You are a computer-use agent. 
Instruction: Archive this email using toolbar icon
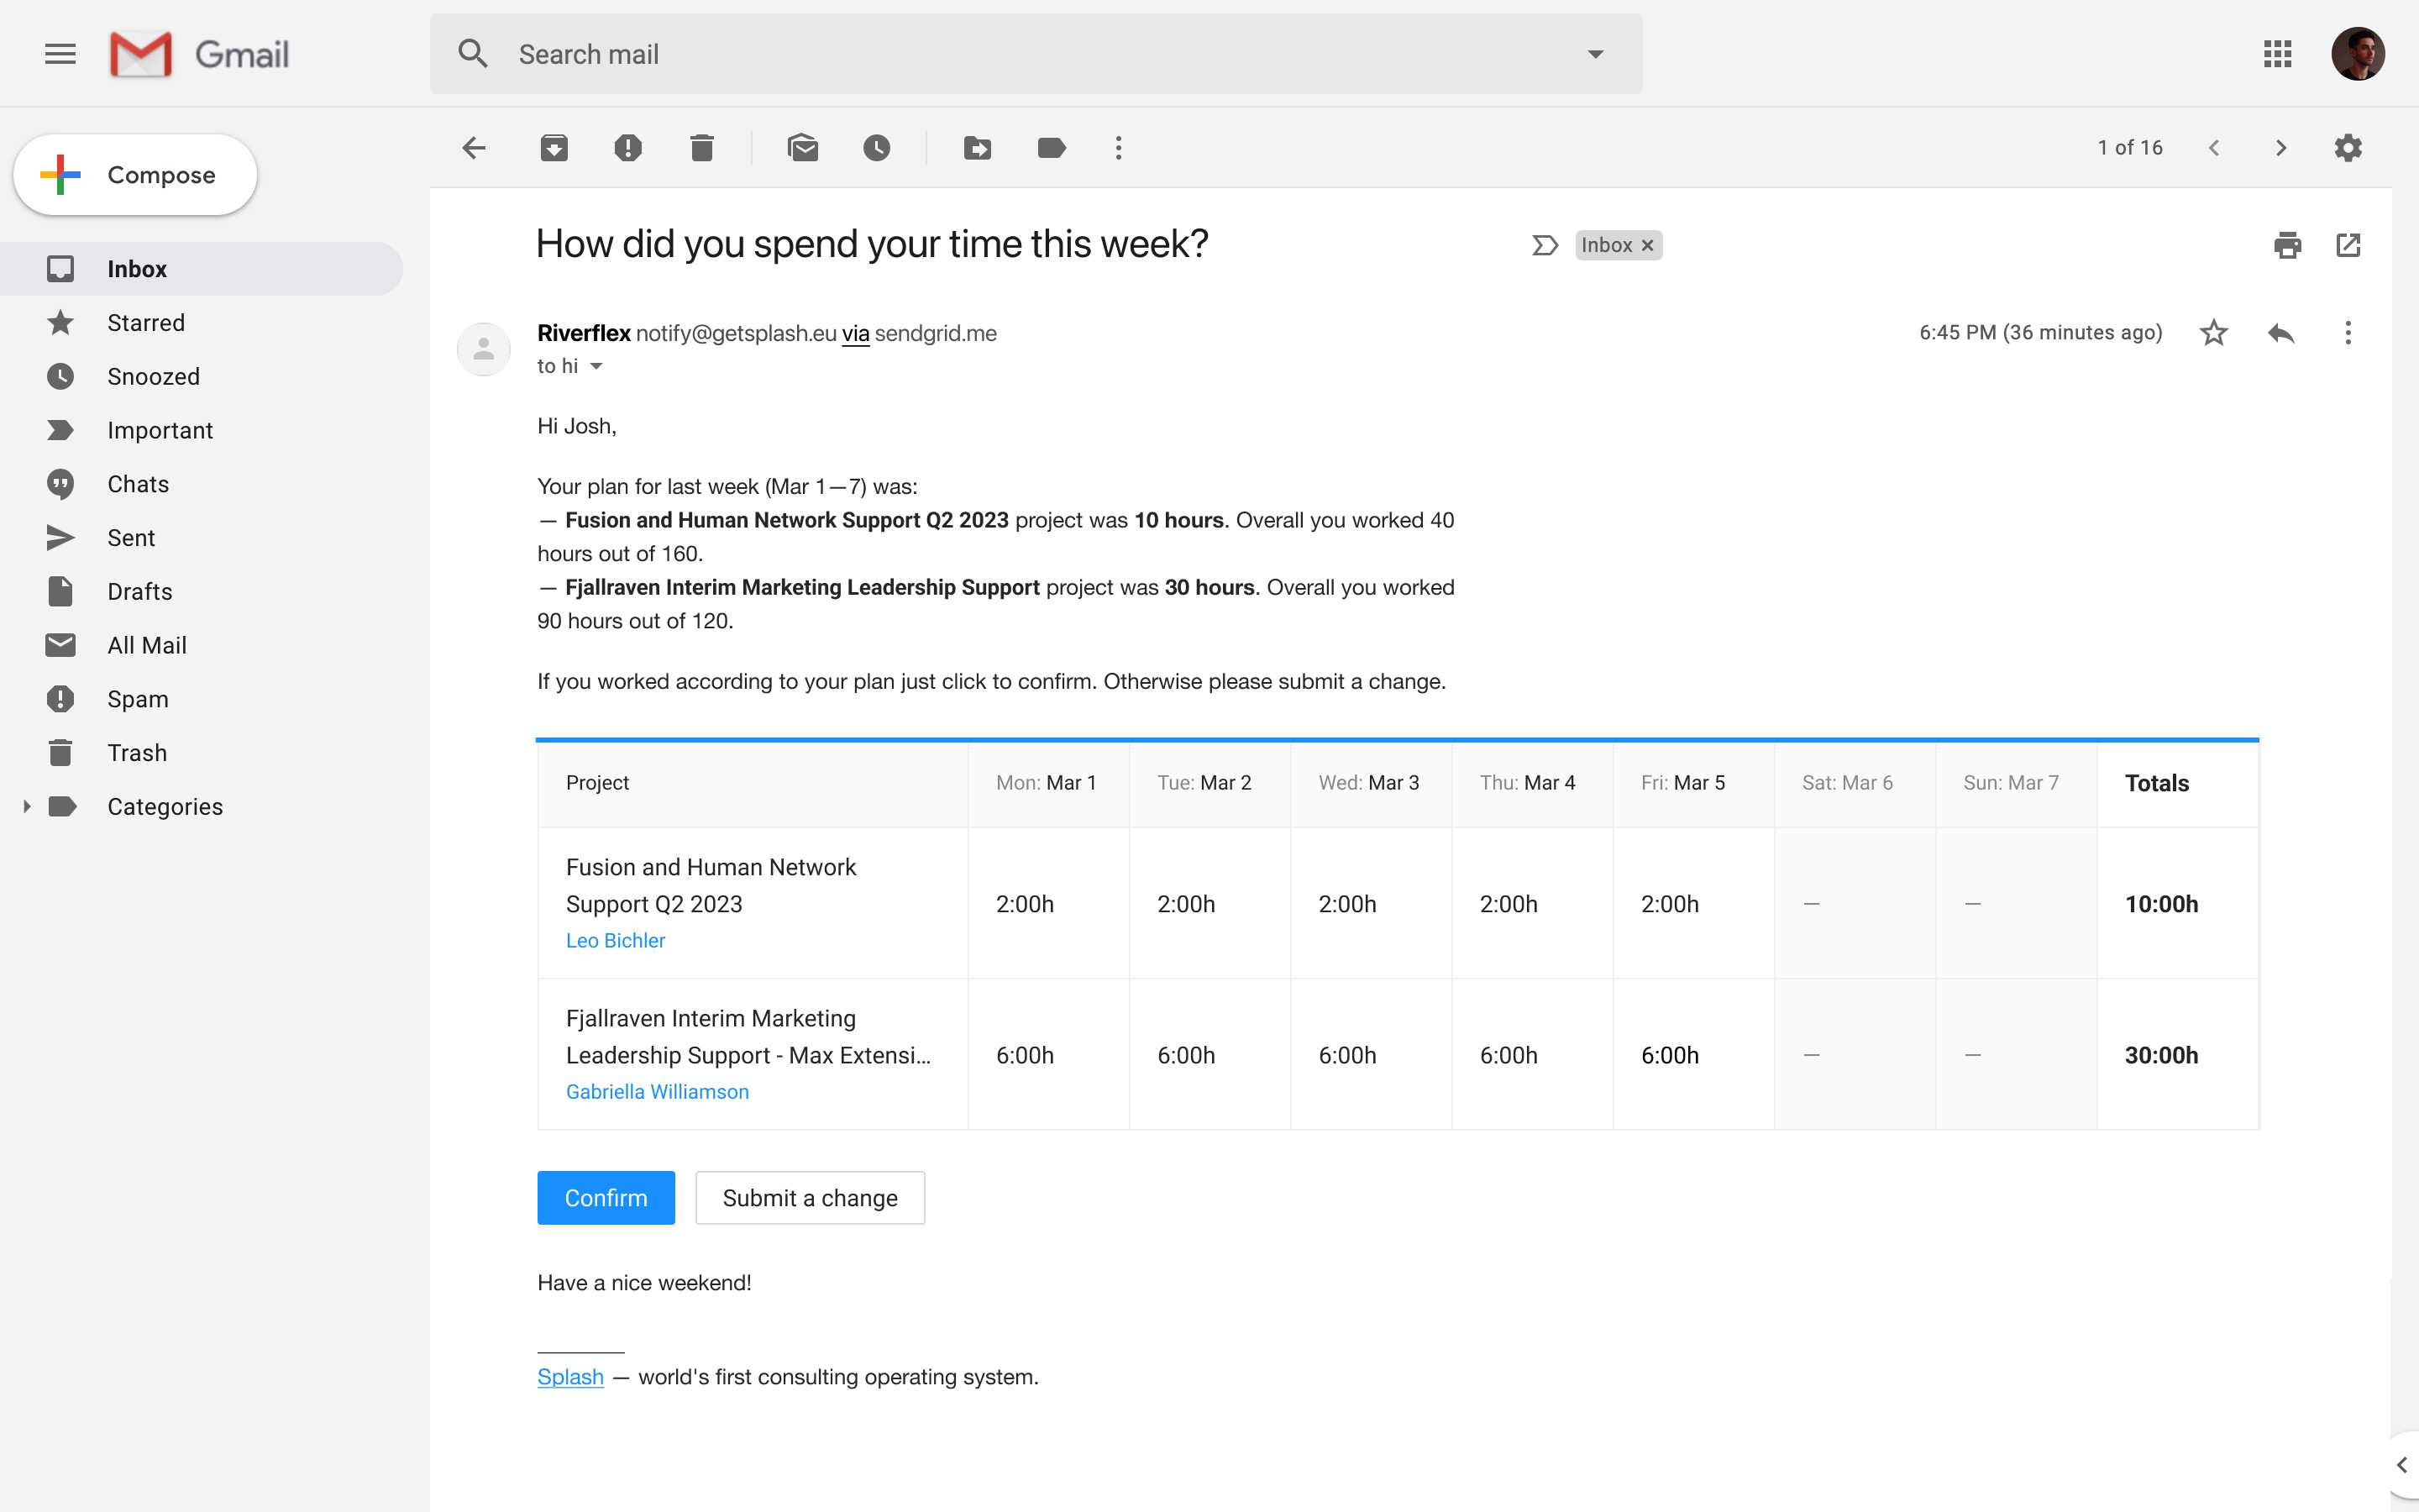[554, 148]
